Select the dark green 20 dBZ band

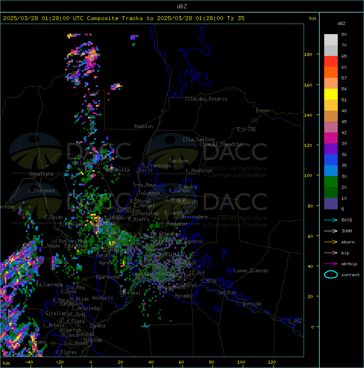pos(331,193)
